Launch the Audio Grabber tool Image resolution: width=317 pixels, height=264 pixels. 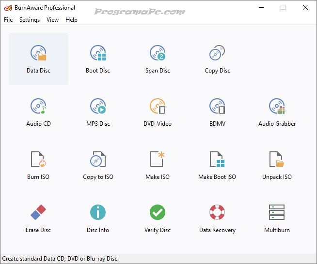click(277, 107)
